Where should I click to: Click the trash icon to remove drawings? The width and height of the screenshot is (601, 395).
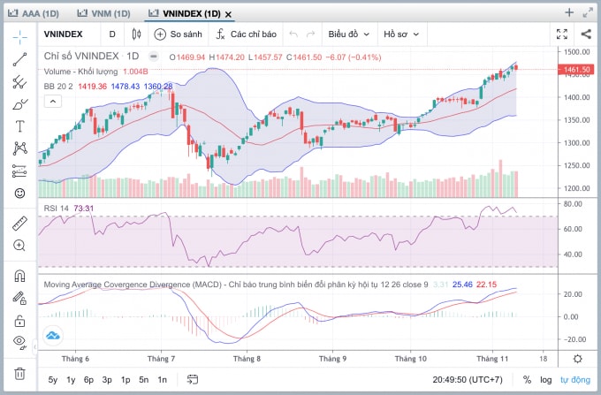20,373
